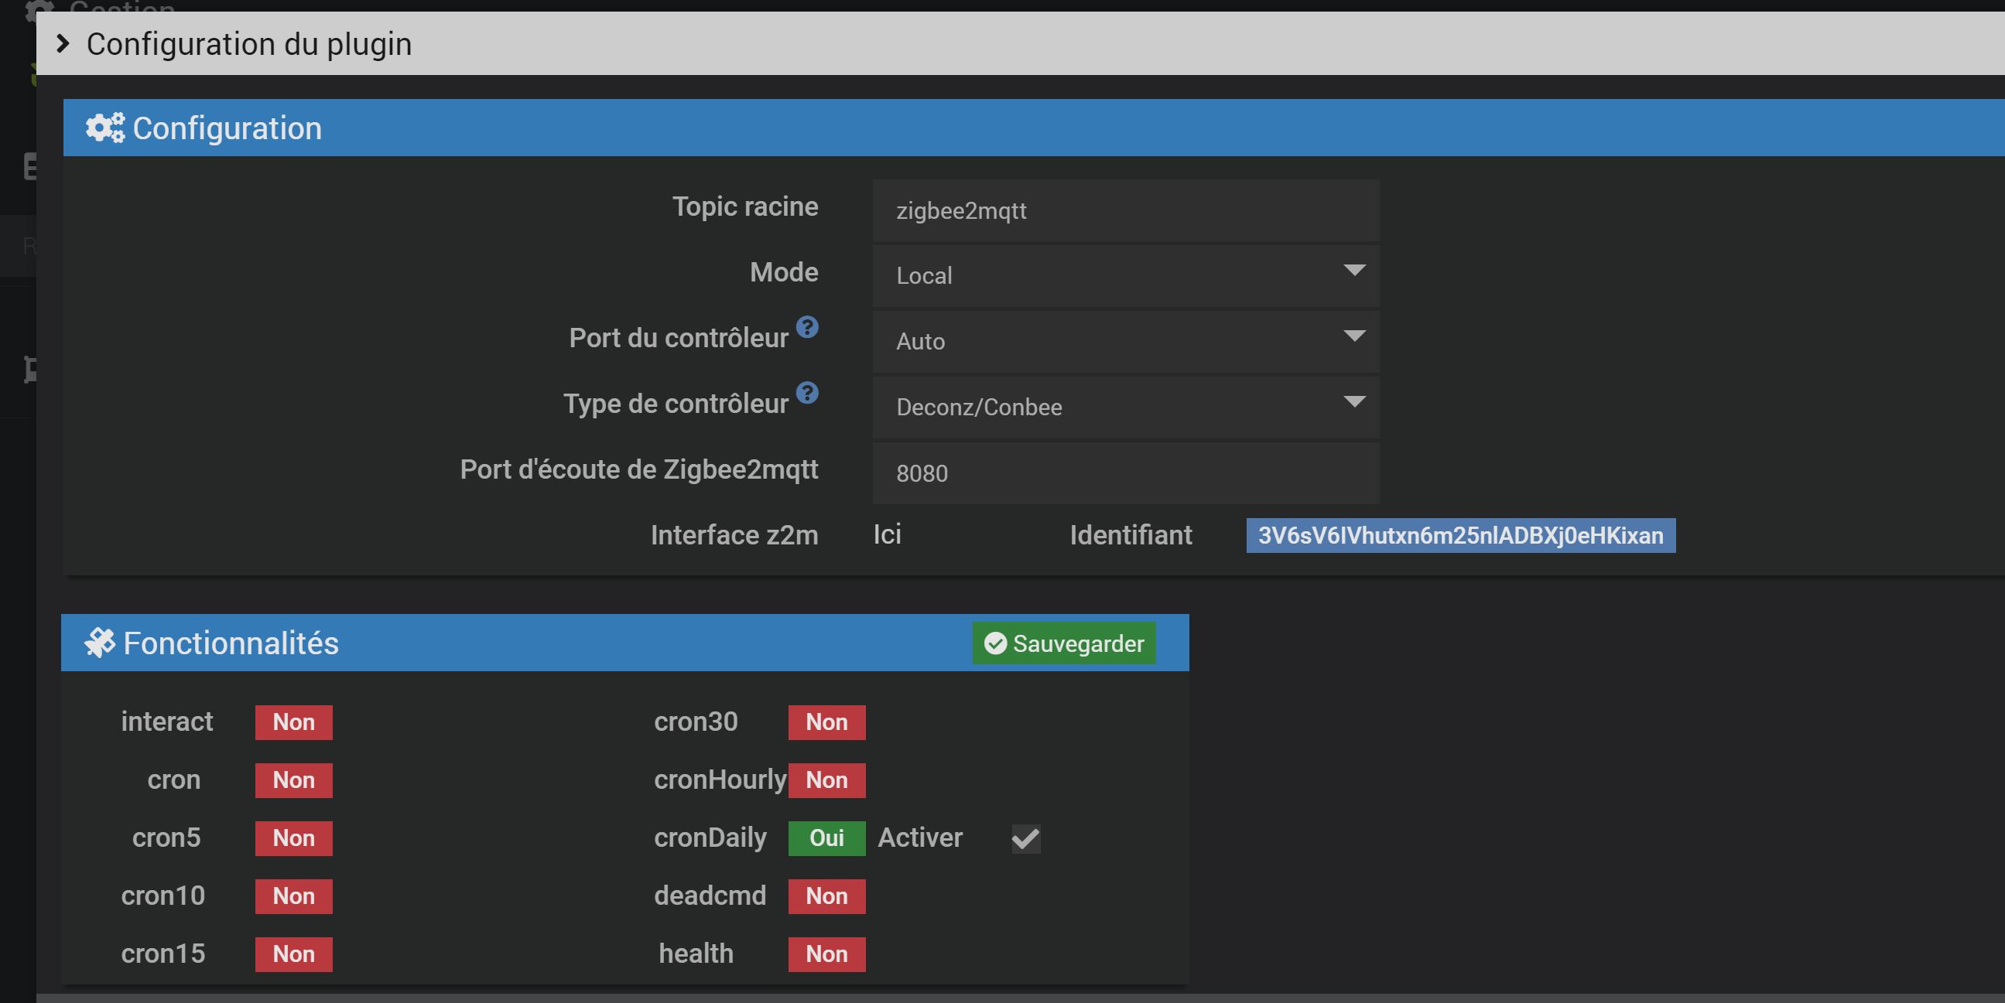Open Port du contrôleur dropdown
The width and height of the screenshot is (2005, 1003).
(x=1124, y=341)
